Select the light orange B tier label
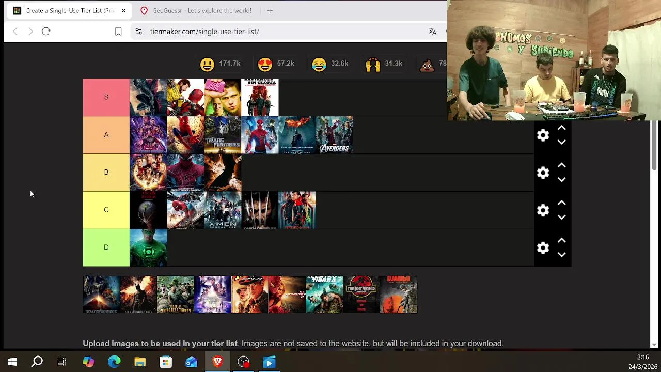 (106, 172)
